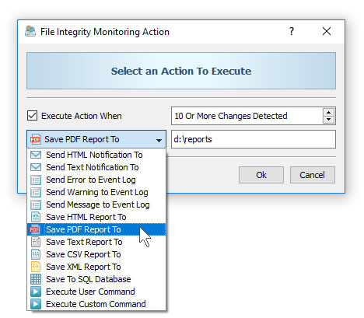364x318 pixels.
Task: Click the Cancel button
Action: point(313,175)
